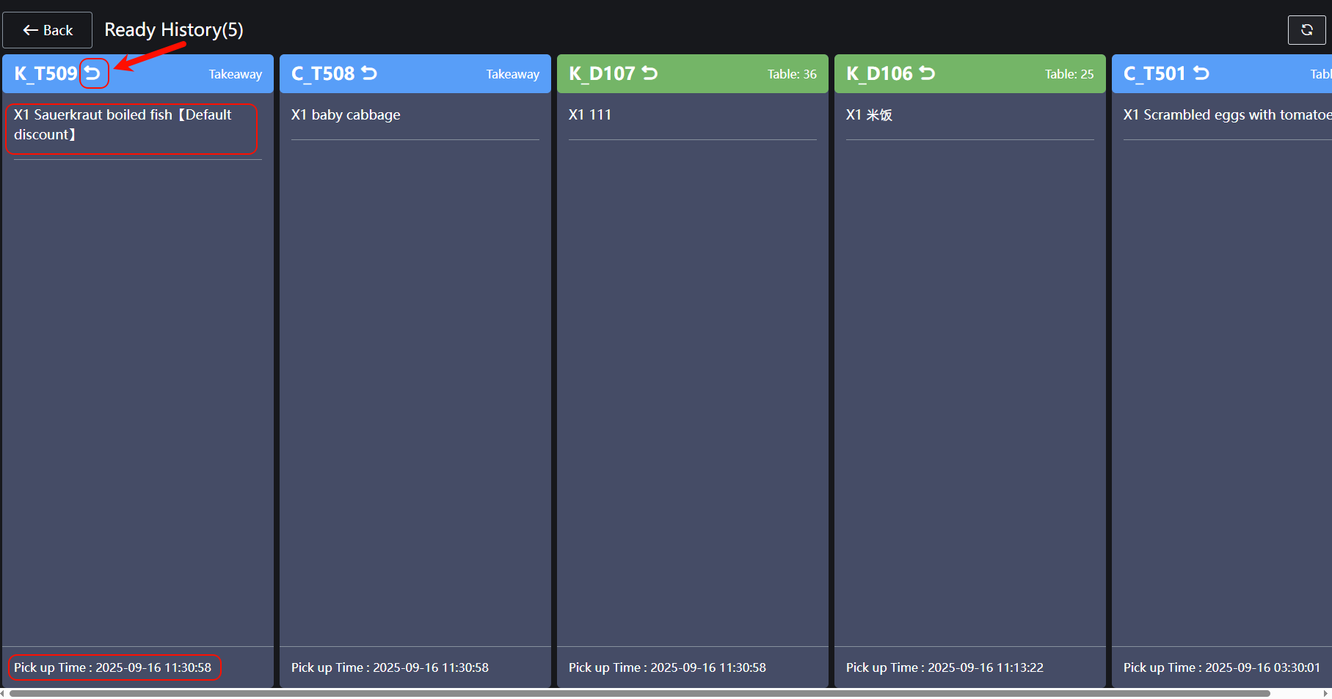Viewport: 1332px width, 699px height.
Task: Click the refresh icon button
Action: tap(1306, 30)
